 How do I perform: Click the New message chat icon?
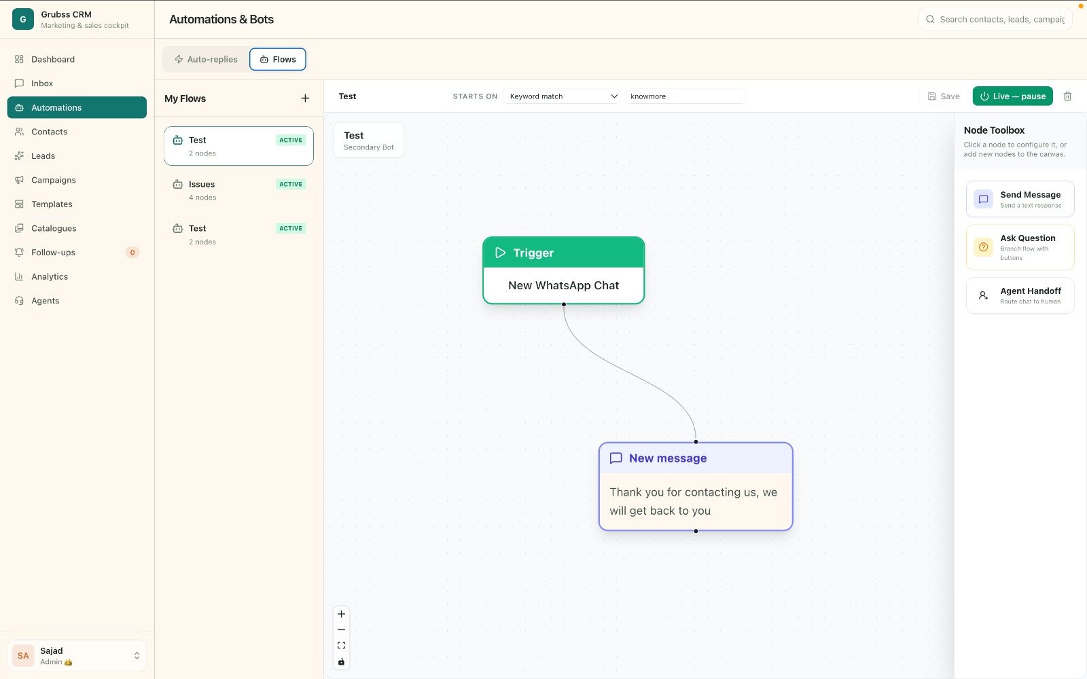(616, 458)
